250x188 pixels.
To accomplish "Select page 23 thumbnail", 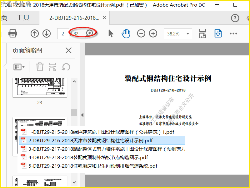I will [40, 88].
